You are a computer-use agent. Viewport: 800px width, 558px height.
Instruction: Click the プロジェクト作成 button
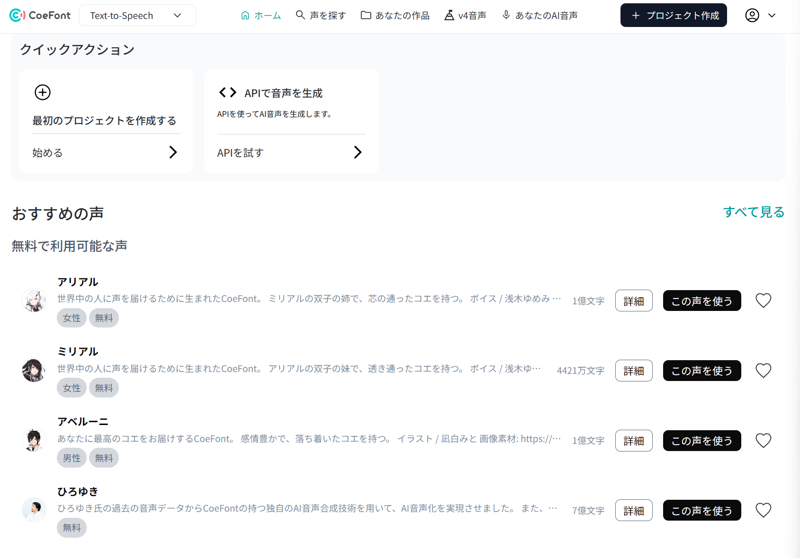pos(674,16)
